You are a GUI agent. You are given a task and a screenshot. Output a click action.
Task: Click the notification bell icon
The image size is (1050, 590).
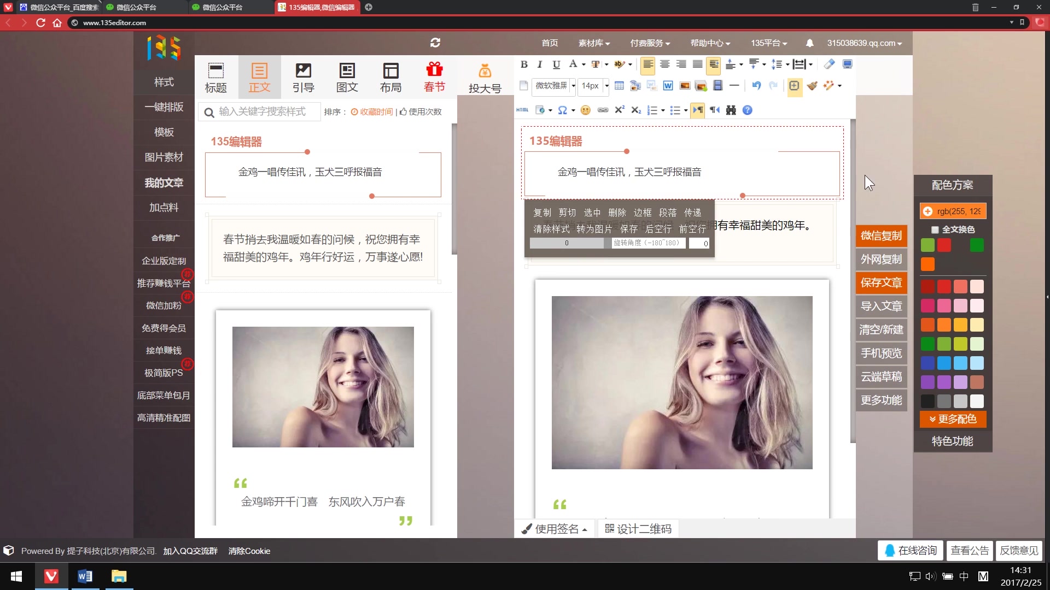click(809, 43)
